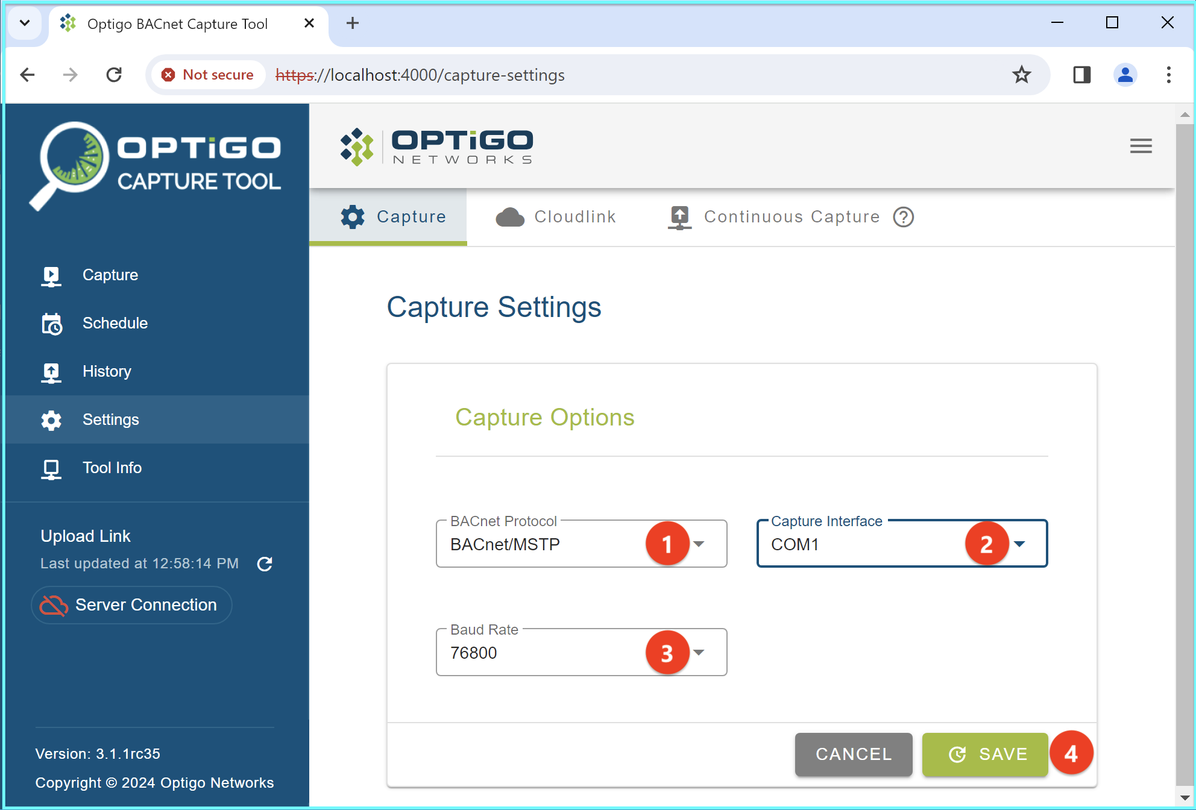Open the Chrome profile avatar

pyautogui.click(x=1125, y=75)
